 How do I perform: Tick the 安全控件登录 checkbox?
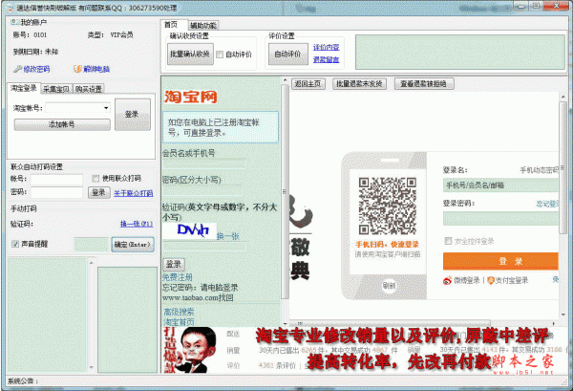tap(448, 241)
